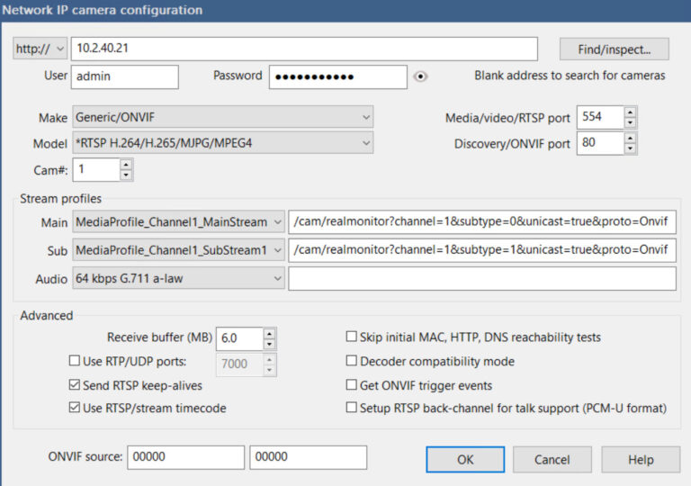Viewport: 691px width, 486px height.
Task: Expand the Make dropdown showing Generic/ONVIF
Action: pyautogui.click(x=222, y=118)
